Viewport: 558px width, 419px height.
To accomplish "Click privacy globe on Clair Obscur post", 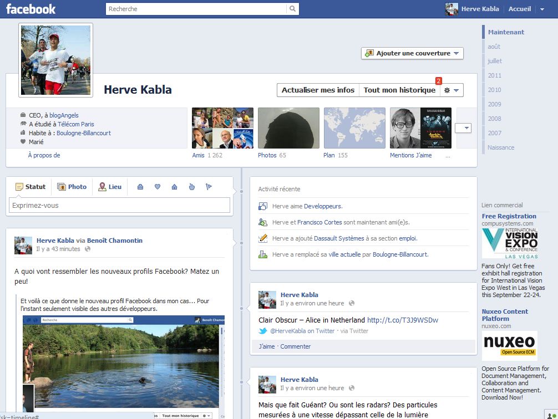I will (352, 303).
